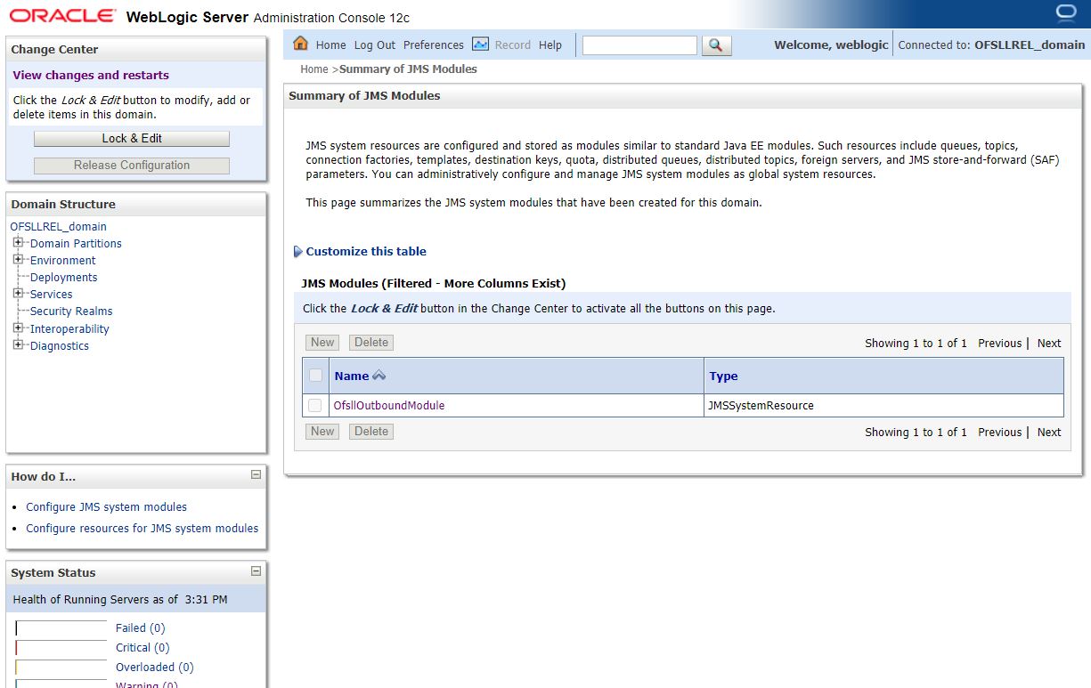
Task: Open the OFSLLREL_domain tree root
Action: 58,227
